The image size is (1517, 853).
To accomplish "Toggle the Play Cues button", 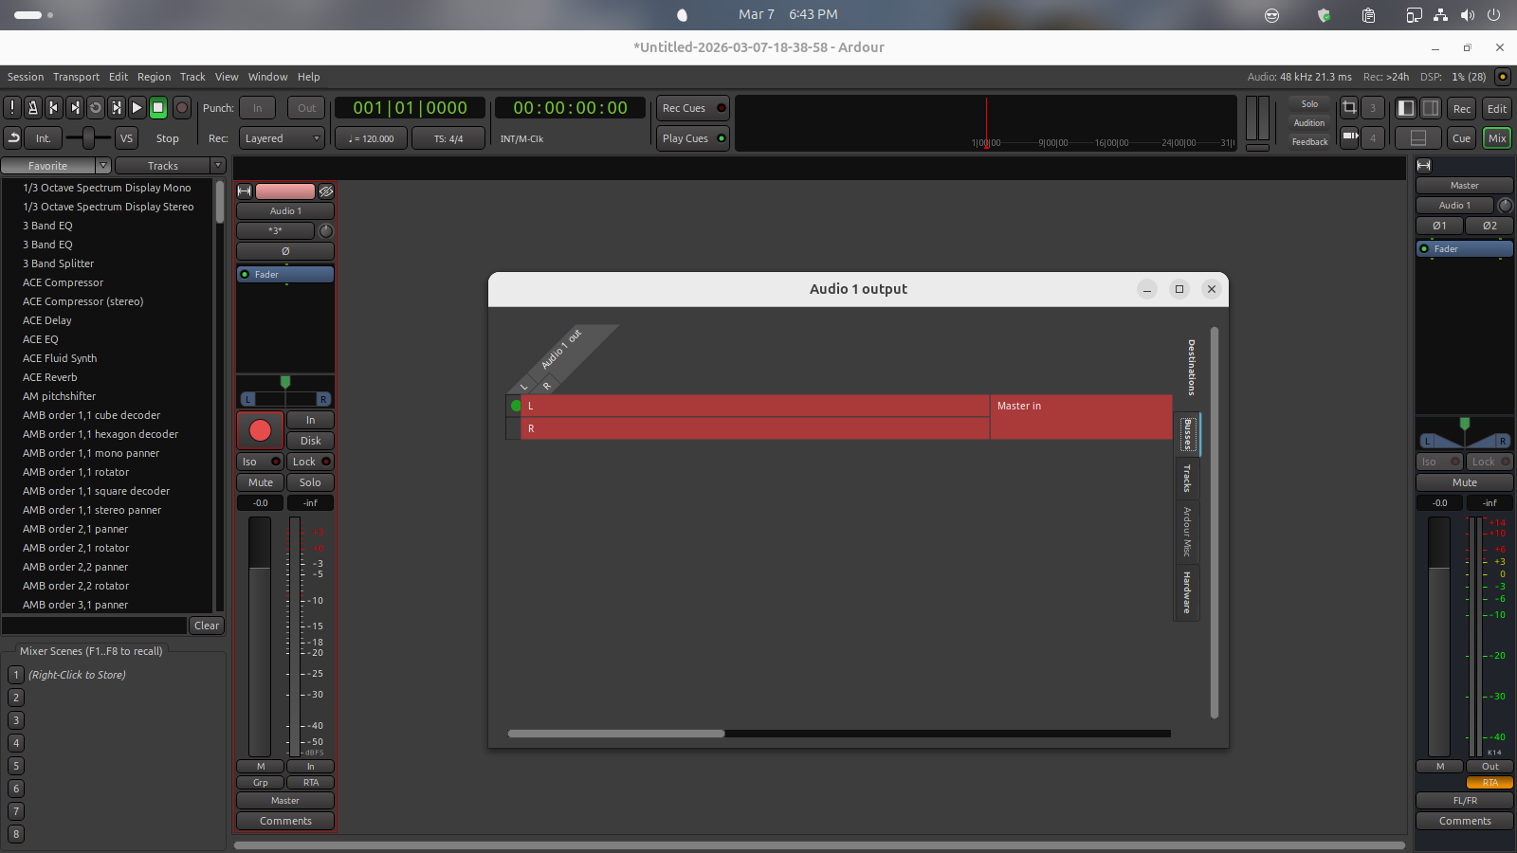I will click(x=692, y=138).
